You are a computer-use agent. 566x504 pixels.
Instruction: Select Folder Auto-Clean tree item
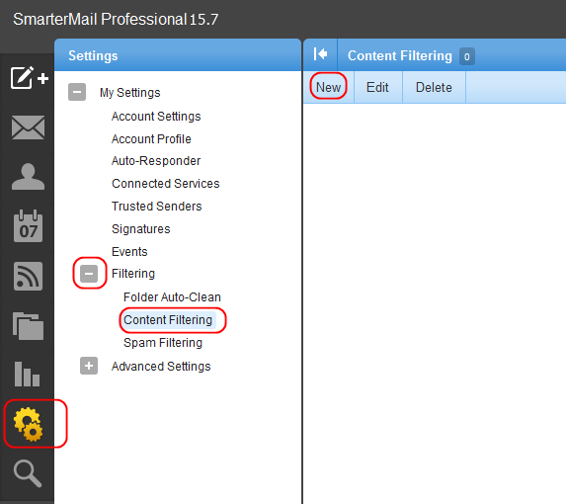coord(172,297)
